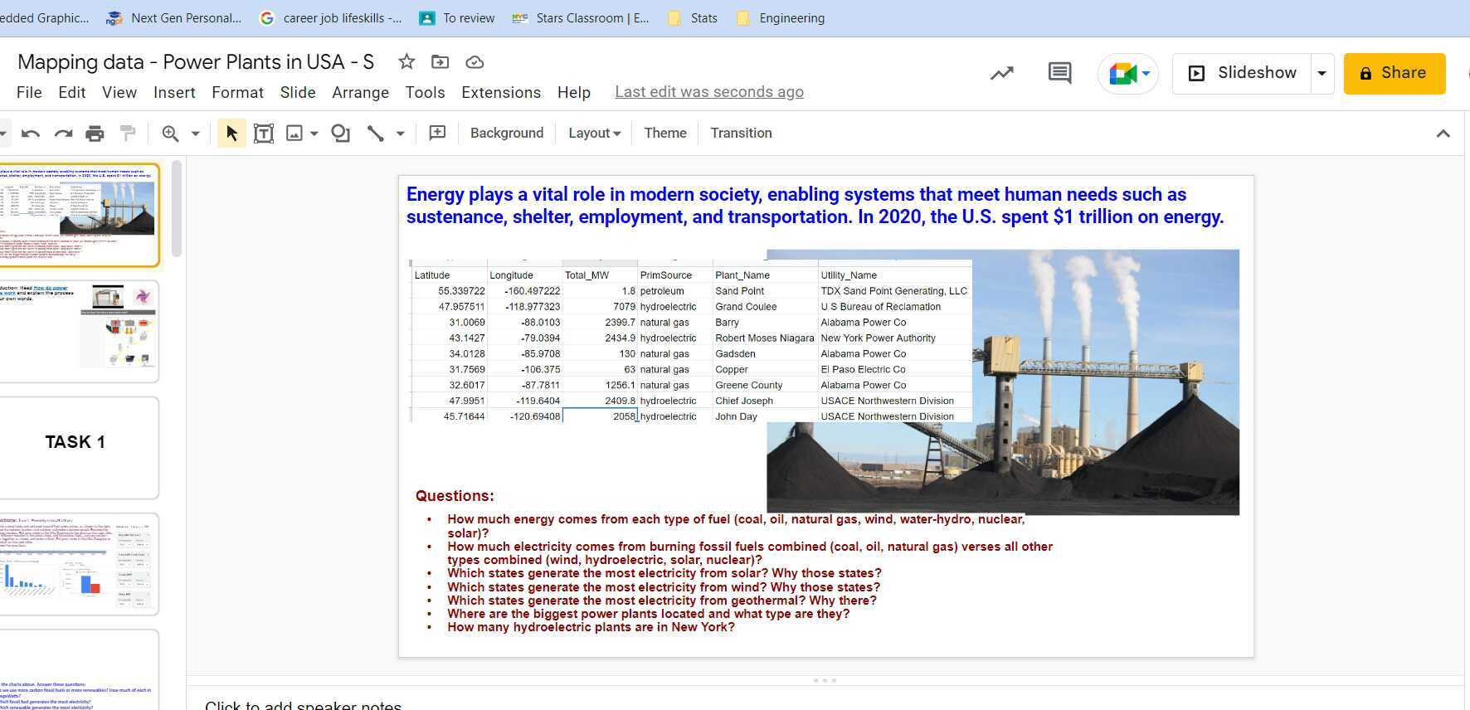This screenshot has height=710, width=1470.
Task: Open comment history icon
Action: coord(1059,73)
